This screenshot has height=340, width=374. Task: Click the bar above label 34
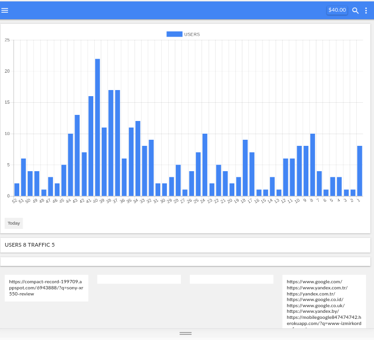138,159
